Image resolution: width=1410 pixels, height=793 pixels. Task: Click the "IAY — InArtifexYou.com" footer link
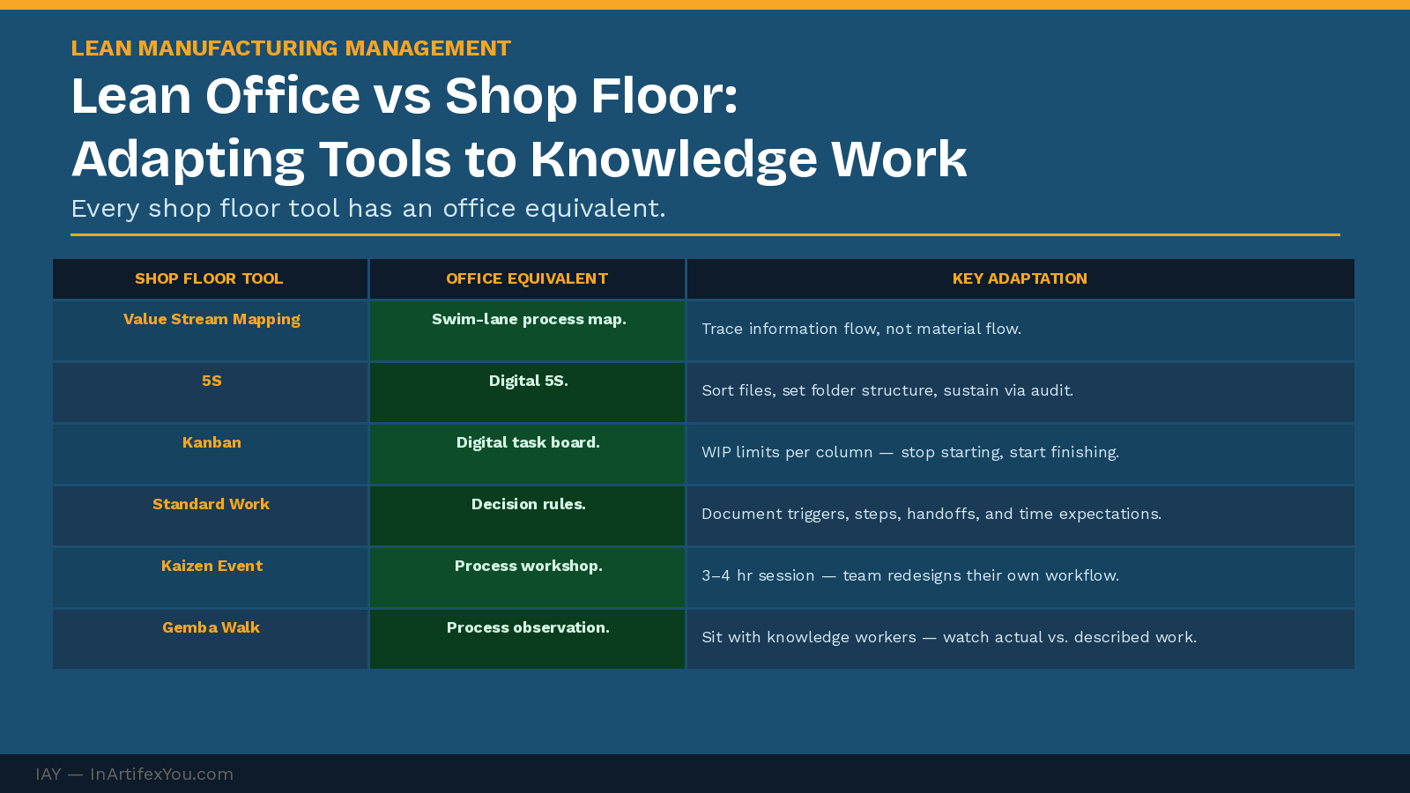click(x=134, y=774)
